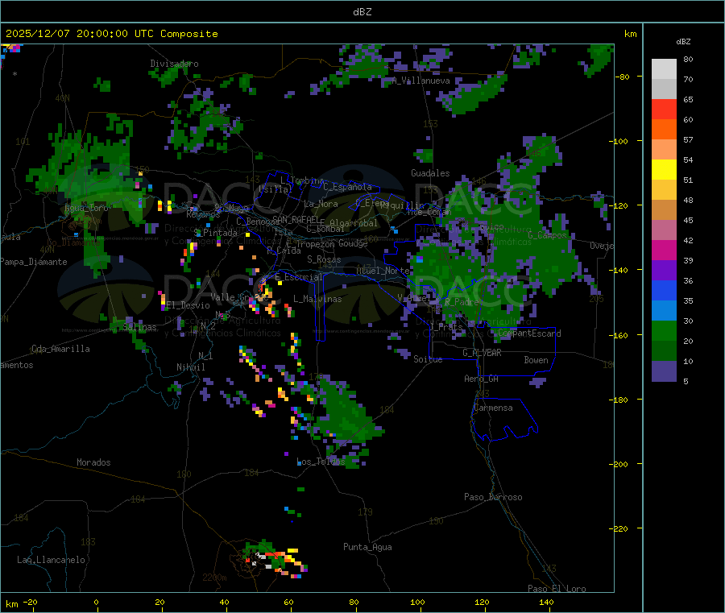The image size is (725, 613).
Task: Select the purple 36-39 dBZ legend swatch
Action: [664, 271]
